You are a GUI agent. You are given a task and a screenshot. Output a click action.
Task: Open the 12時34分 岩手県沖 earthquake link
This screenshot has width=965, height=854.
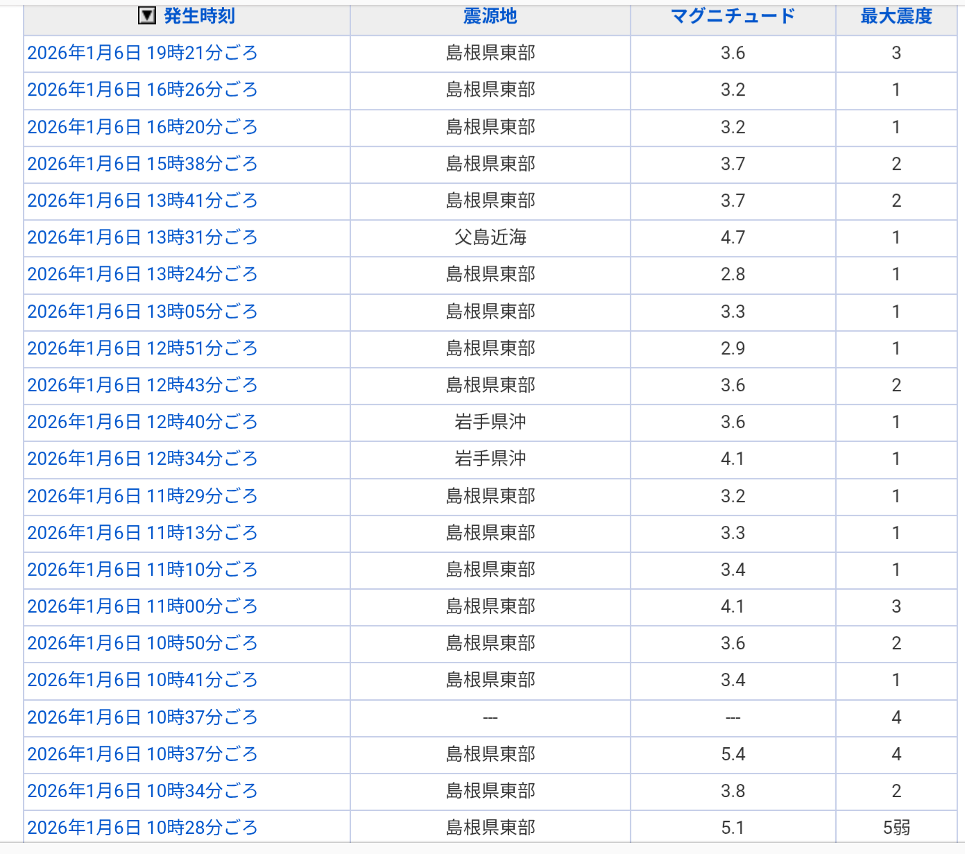point(142,459)
